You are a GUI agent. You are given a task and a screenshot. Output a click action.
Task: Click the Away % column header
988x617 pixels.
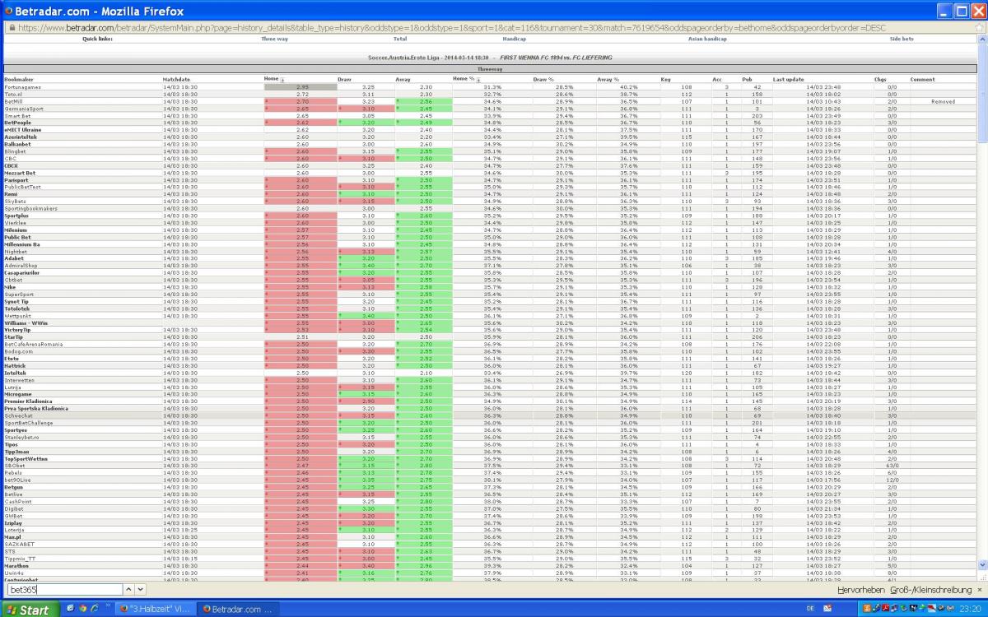608,80
